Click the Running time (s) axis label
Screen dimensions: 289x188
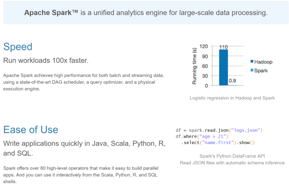coord(195,66)
